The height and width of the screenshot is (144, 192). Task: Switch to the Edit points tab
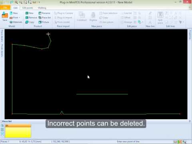coord(28,8)
